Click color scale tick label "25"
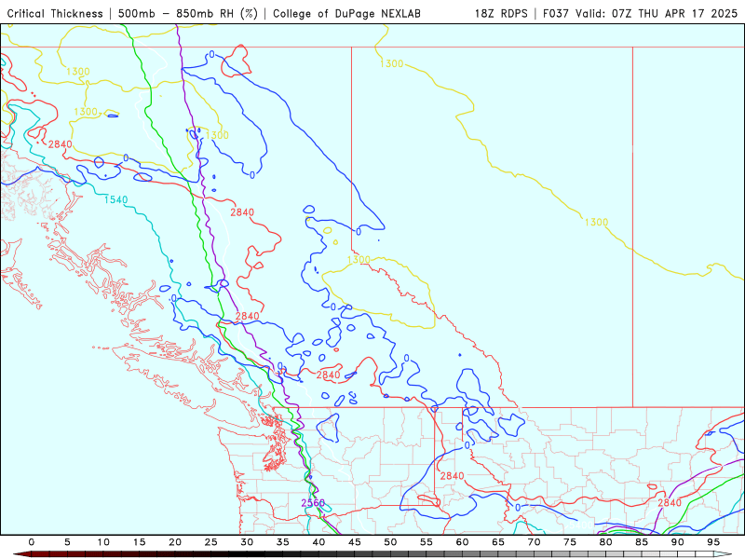 (211, 542)
